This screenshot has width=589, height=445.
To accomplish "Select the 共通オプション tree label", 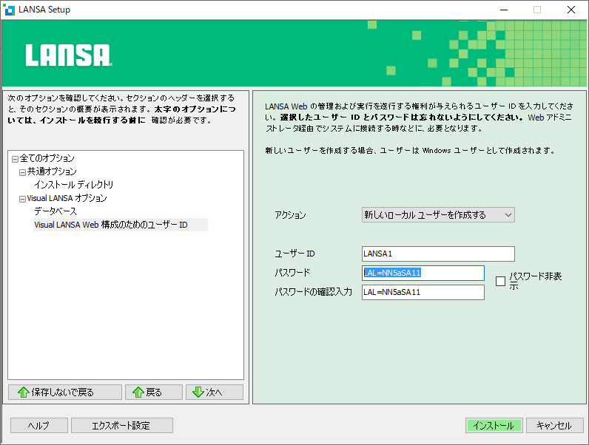I will pyautogui.click(x=52, y=171).
